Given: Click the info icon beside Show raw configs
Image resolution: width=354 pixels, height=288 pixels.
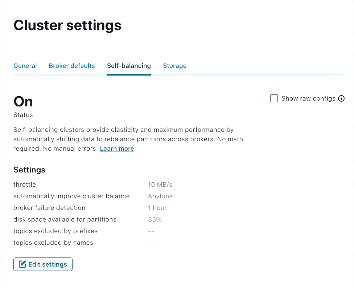Looking at the screenshot, I should pos(341,98).
